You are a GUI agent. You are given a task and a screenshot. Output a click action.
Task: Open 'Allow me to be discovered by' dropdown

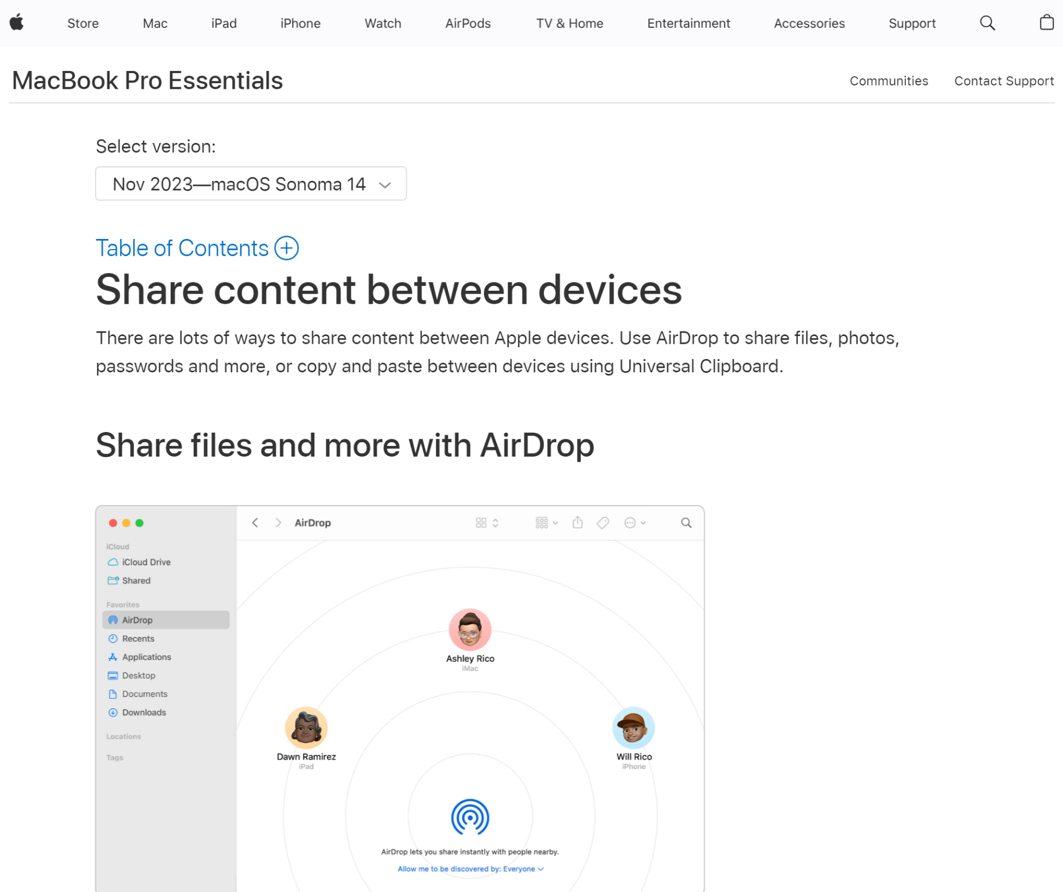[471, 869]
